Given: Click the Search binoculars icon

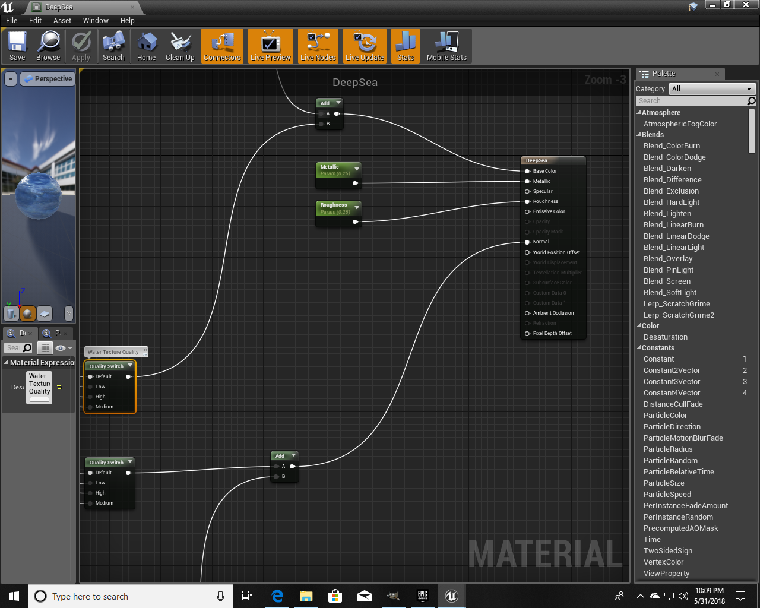Looking at the screenshot, I should [x=113, y=46].
